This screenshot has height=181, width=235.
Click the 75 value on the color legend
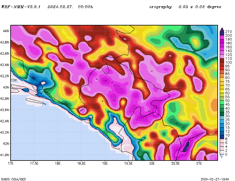227,81
